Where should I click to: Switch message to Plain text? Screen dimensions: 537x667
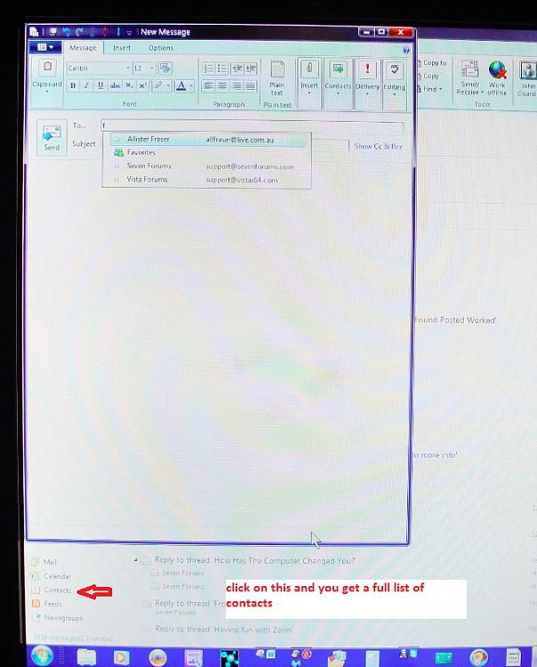pyautogui.click(x=277, y=78)
